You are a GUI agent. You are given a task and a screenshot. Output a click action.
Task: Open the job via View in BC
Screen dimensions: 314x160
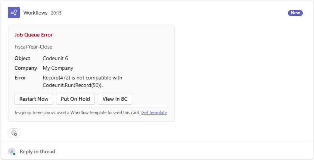[x=115, y=99]
